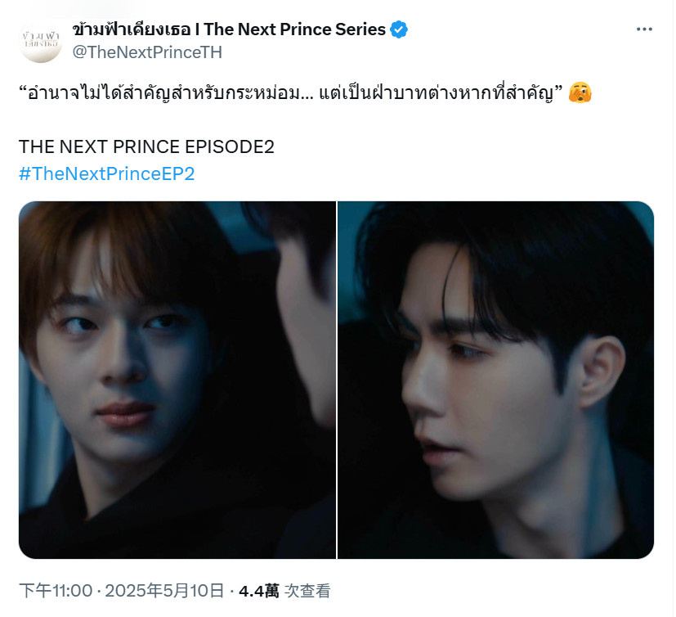Open the @TheNextPrinceTH handle link
The height and width of the screenshot is (617, 676).
tap(147, 52)
